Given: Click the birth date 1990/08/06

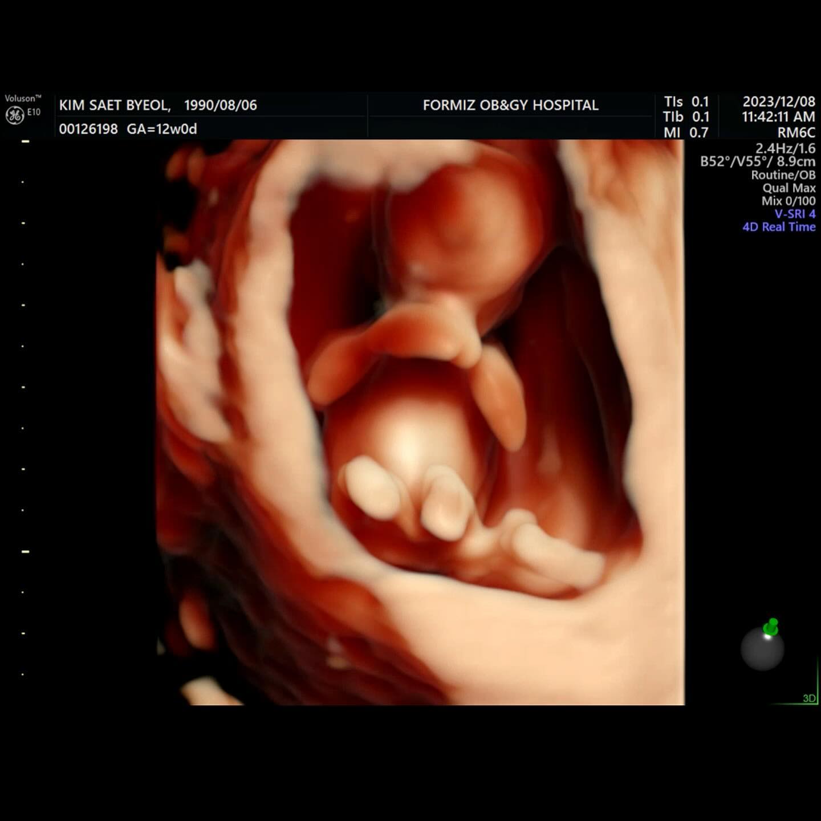Looking at the screenshot, I should pyautogui.click(x=221, y=105).
